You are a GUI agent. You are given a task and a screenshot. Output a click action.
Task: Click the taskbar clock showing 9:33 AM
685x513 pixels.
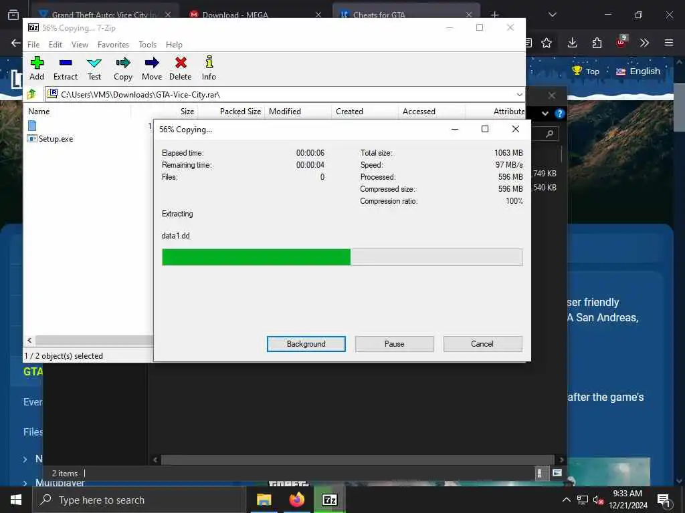coord(627,500)
